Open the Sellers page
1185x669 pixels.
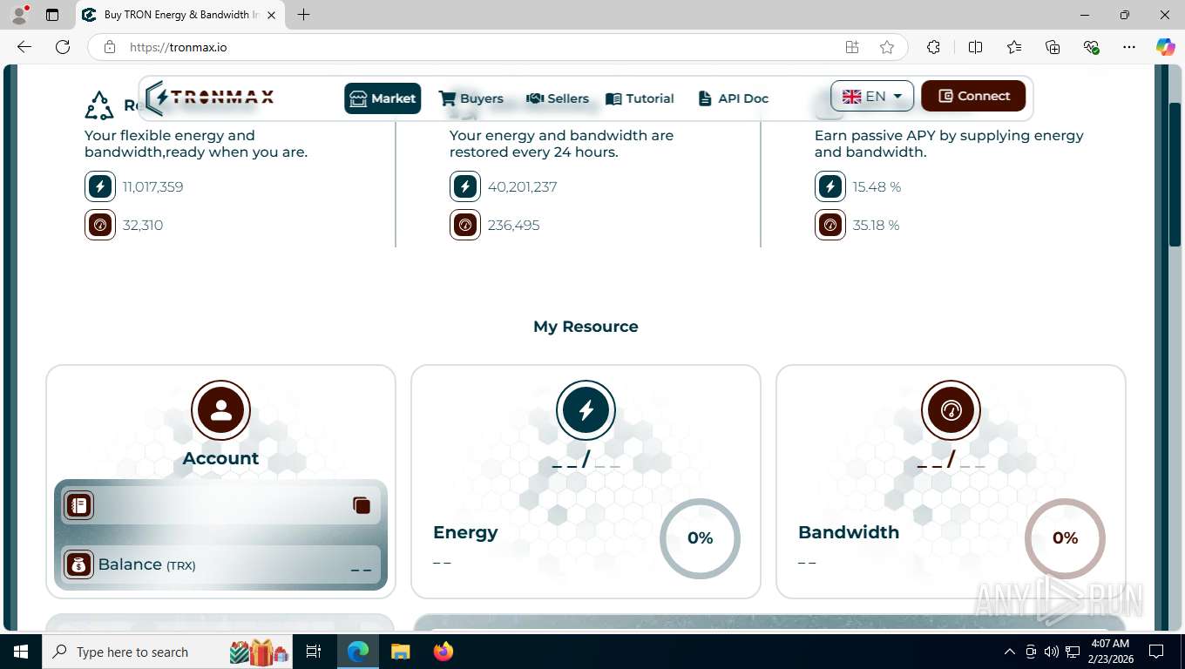(x=558, y=98)
